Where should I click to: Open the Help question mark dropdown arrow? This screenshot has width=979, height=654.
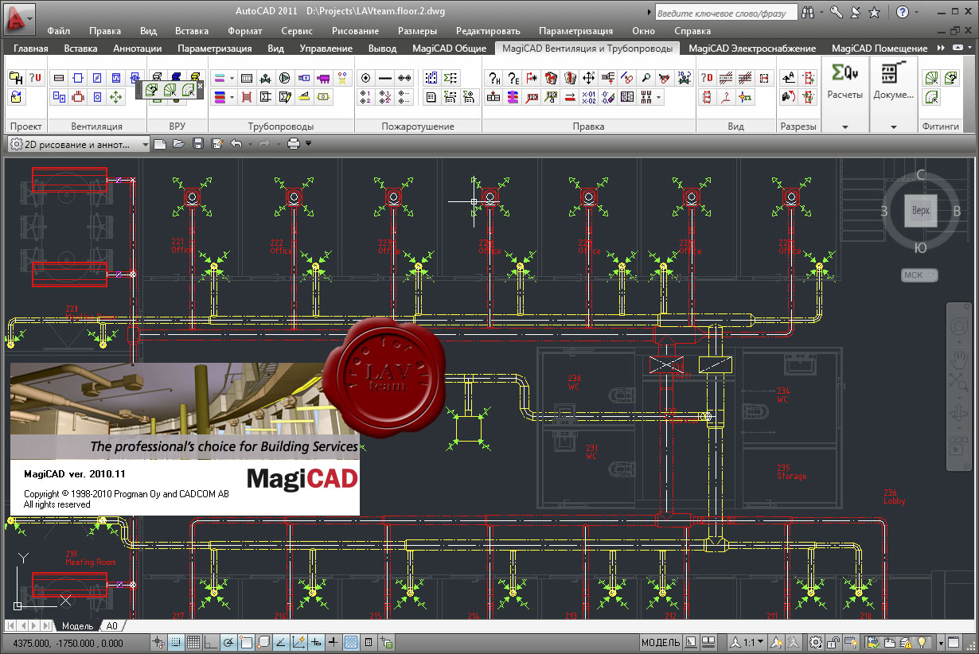(915, 12)
